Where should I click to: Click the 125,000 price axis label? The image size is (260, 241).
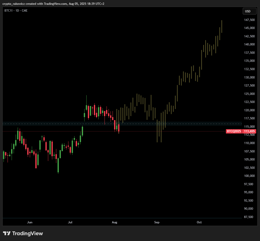click(x=249, y=94)
